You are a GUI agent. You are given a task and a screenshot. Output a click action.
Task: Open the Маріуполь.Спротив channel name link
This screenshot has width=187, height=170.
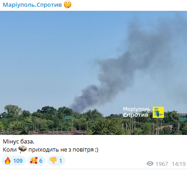tap(32, 5)
